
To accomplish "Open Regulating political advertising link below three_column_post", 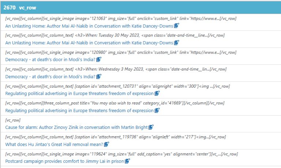I will tap(79, 111).
